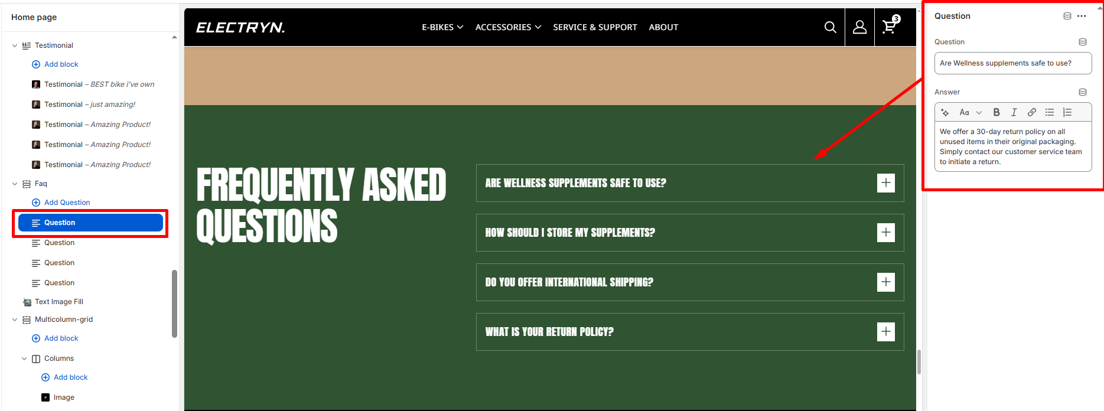Open the SERVICE & SUPPORT menu item
This screenshot has width=1104, height=411.
(595, 27)
